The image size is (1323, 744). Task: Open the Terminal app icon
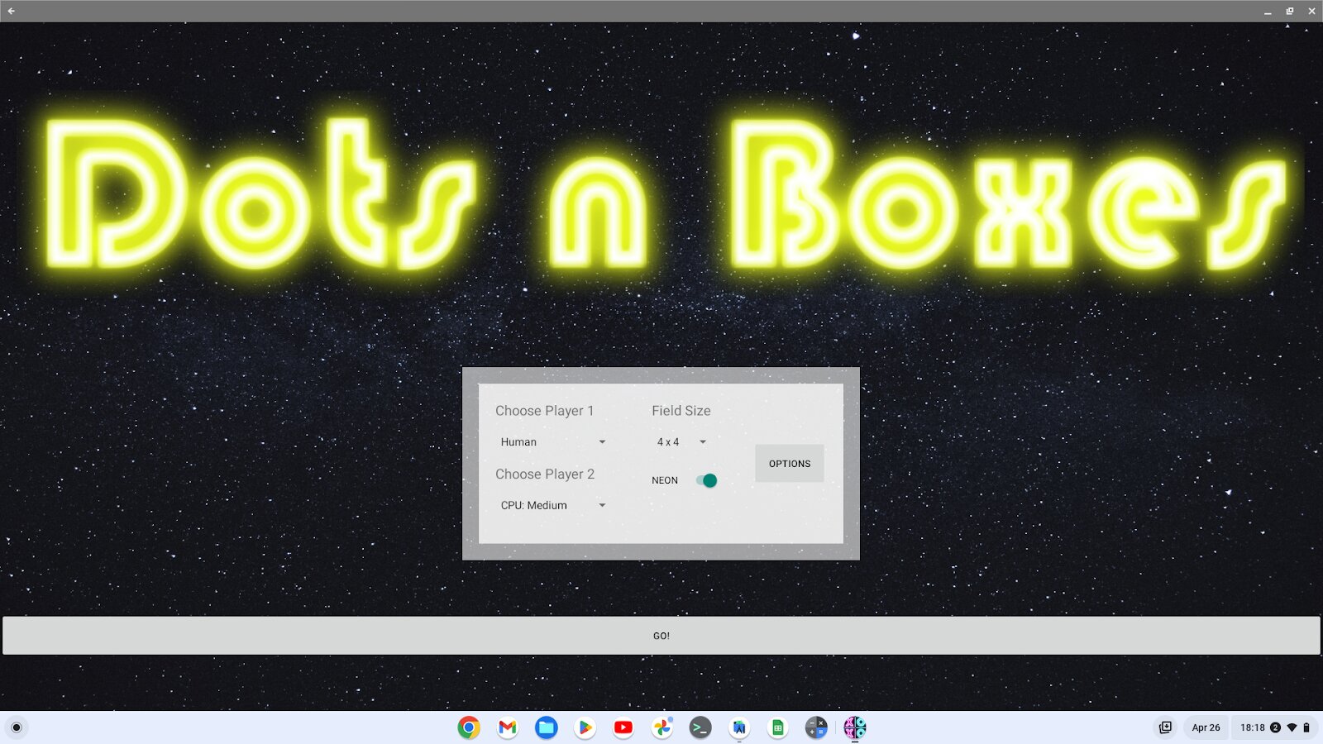(x=700, y=727)
